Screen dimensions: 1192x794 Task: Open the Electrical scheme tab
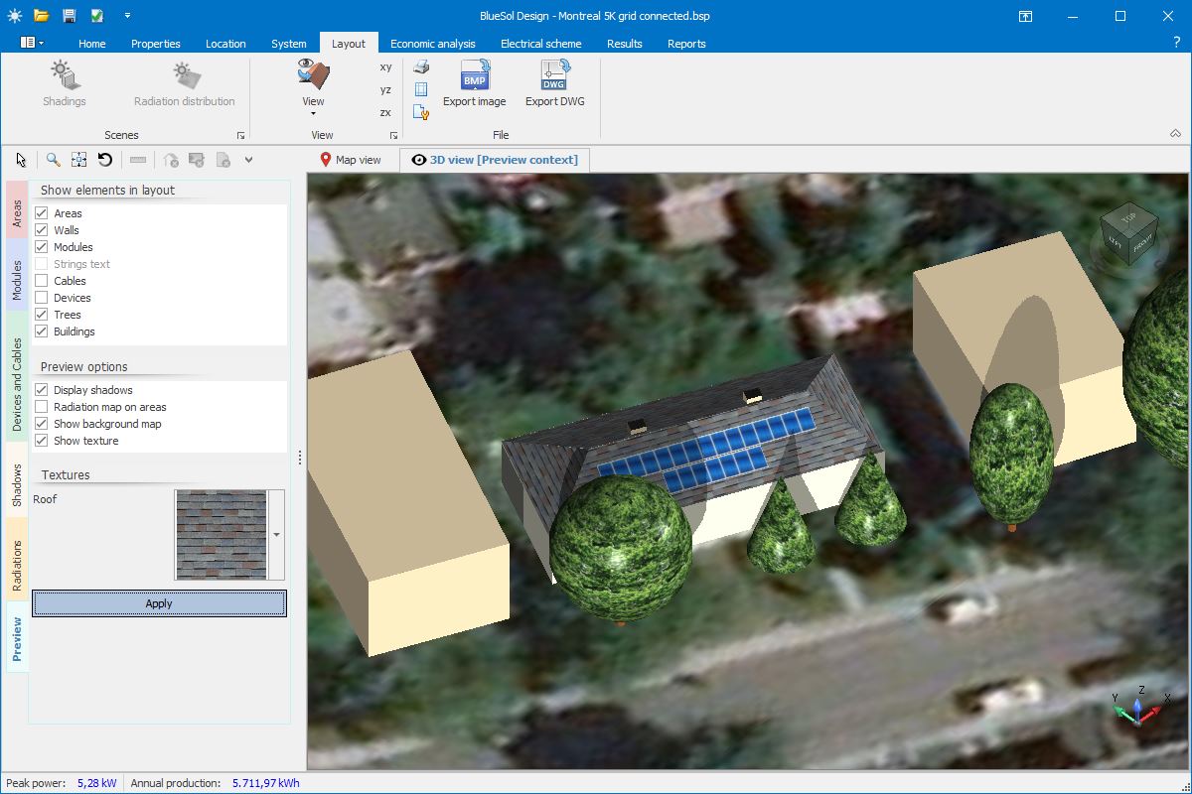[x=541, y=44]
